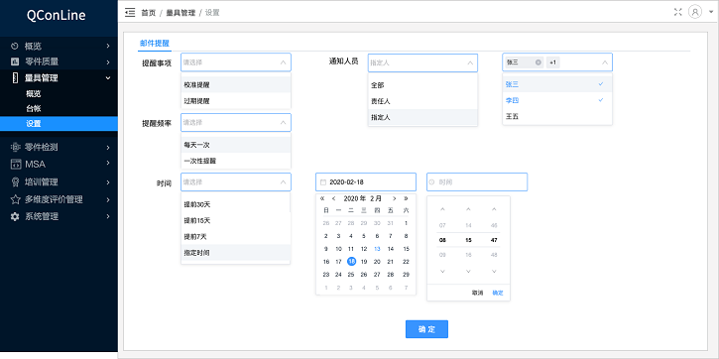
Task: Click the 时间 time input field
Action: pos(477,182)
